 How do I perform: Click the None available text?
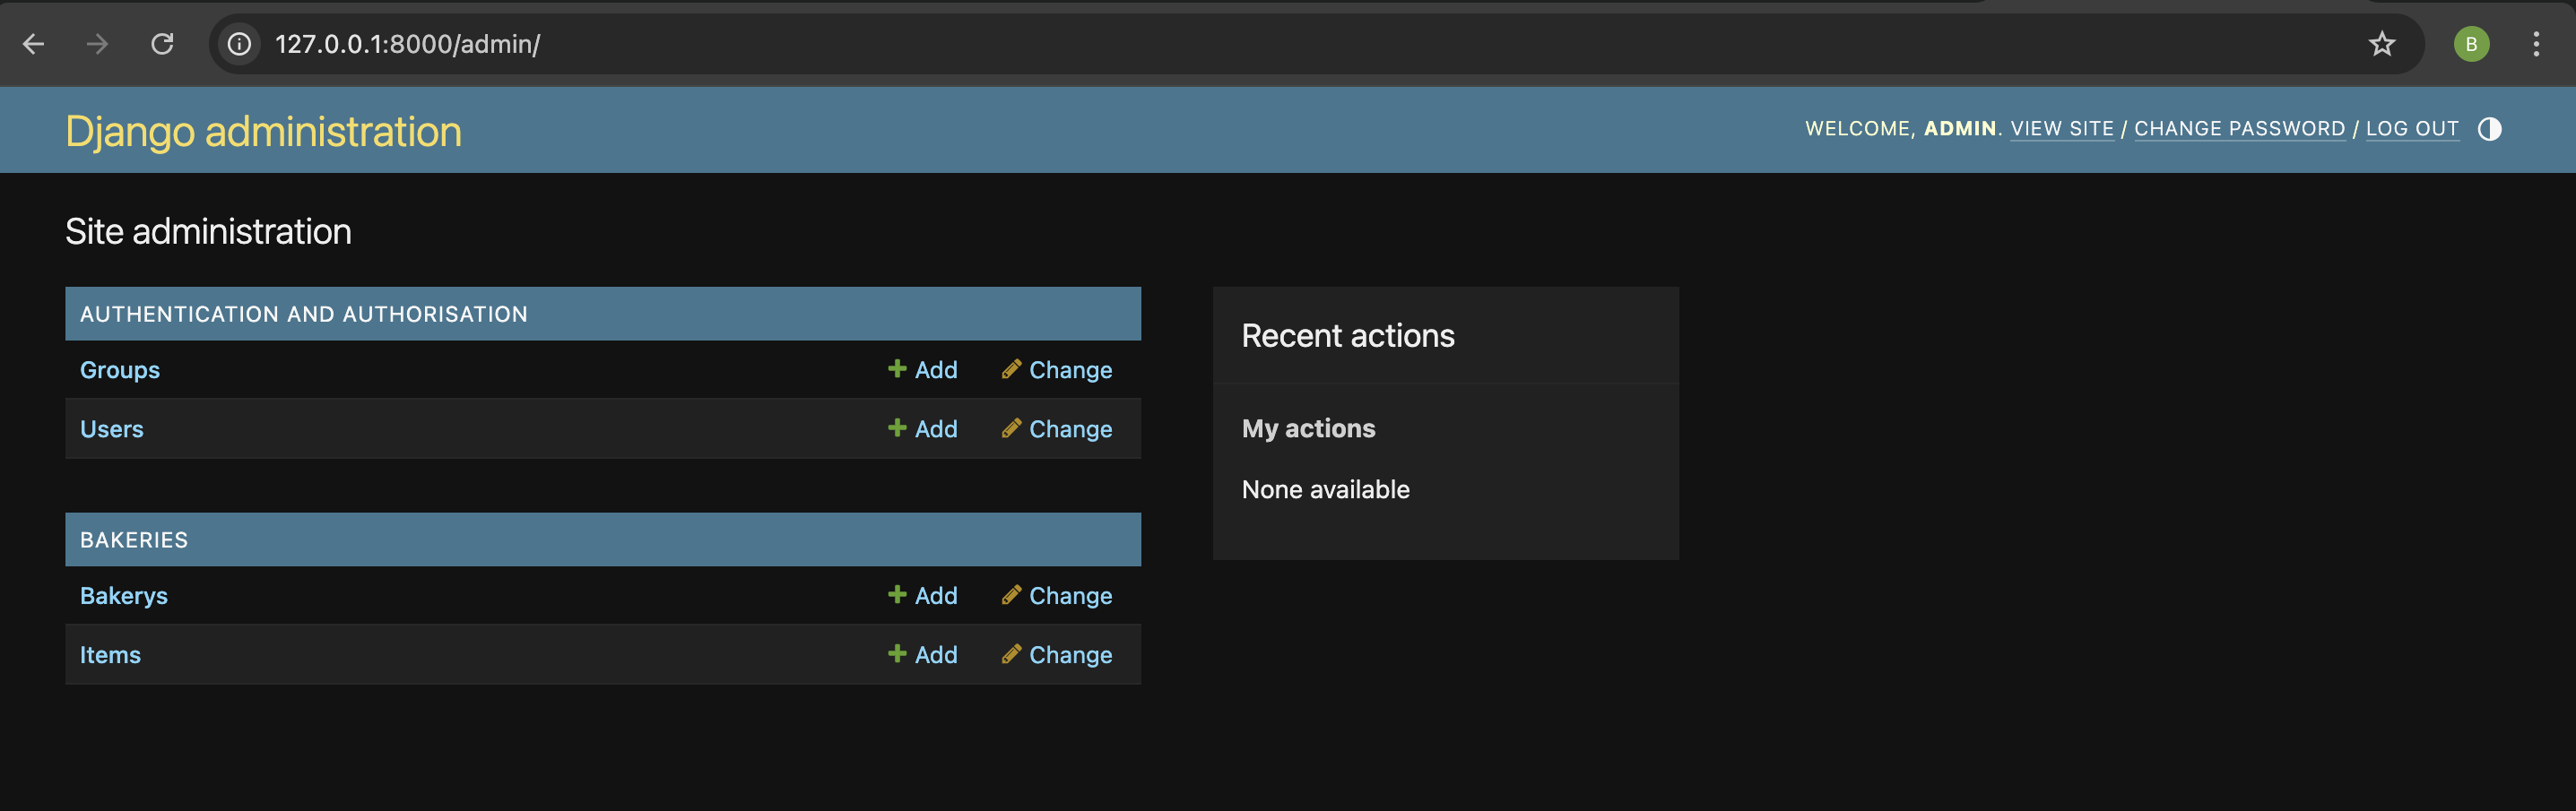coord(1325,490)
